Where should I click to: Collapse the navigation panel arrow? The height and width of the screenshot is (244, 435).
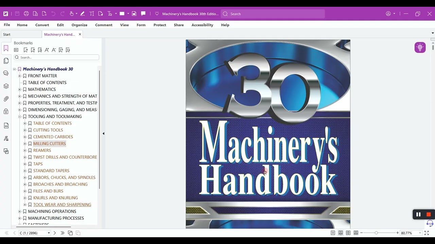click(103, 134)
